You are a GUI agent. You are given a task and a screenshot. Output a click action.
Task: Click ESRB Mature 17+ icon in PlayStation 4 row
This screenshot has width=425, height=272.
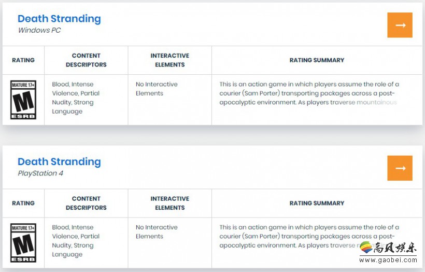point(23,243)
